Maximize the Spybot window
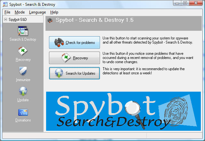Screen dimensions: 205x141 point(185,3)
